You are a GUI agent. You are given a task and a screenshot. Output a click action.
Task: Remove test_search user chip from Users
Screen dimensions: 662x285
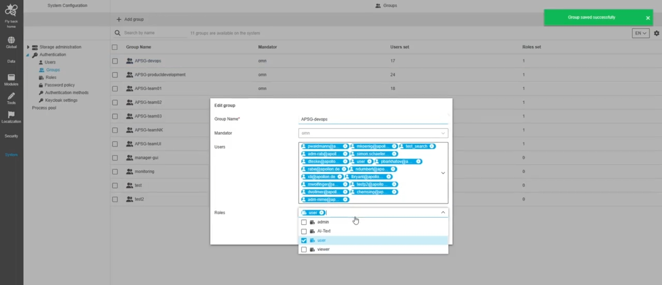[432, 146]
